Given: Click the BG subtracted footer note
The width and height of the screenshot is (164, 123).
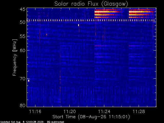Looking at the screenshot, I should tap(55, 122).
